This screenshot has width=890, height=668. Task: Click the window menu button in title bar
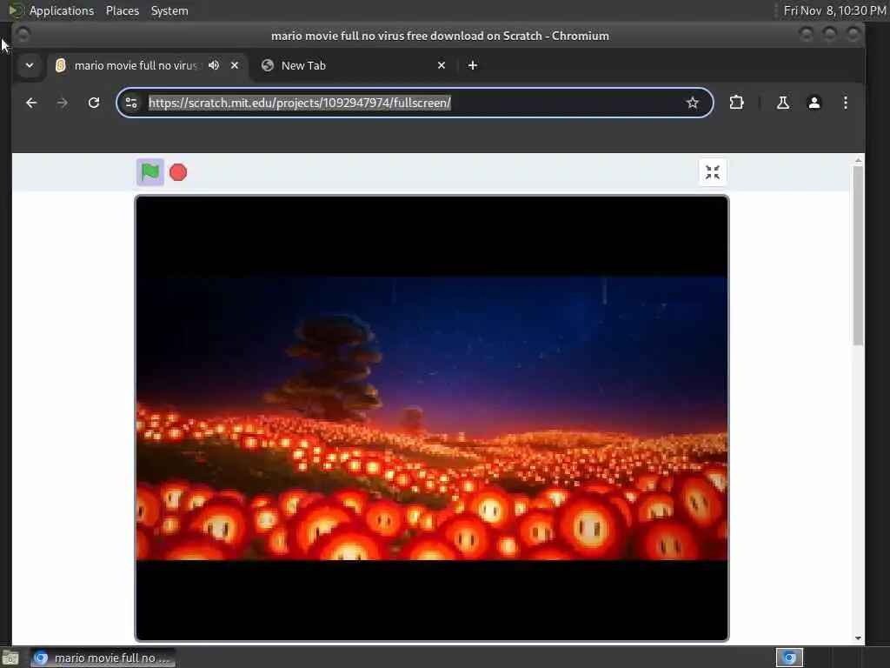(x=23, y=35)
